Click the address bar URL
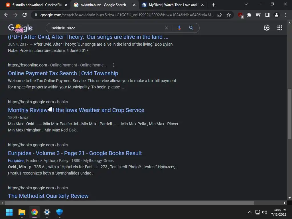Screen dimensions: 292x219 point(127,15)
